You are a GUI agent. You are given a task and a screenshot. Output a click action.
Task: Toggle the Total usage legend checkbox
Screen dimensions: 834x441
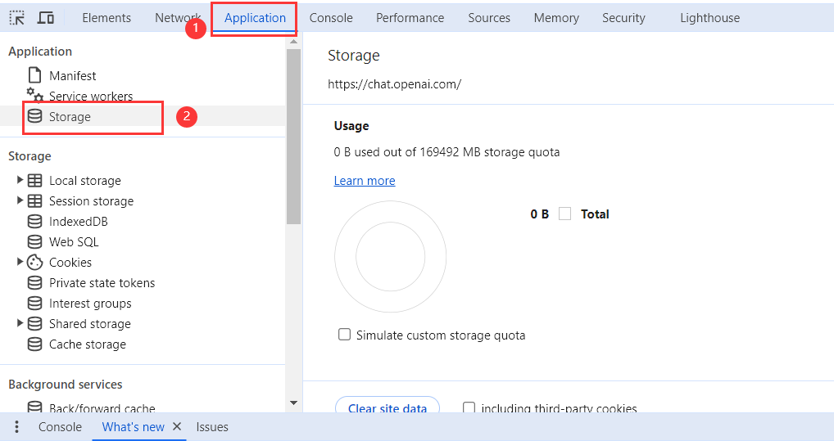tap(564, 214)
